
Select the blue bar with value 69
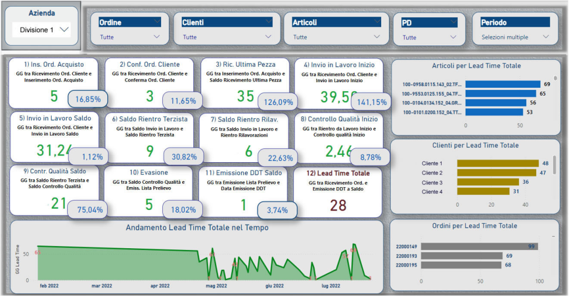click(502, 84)
